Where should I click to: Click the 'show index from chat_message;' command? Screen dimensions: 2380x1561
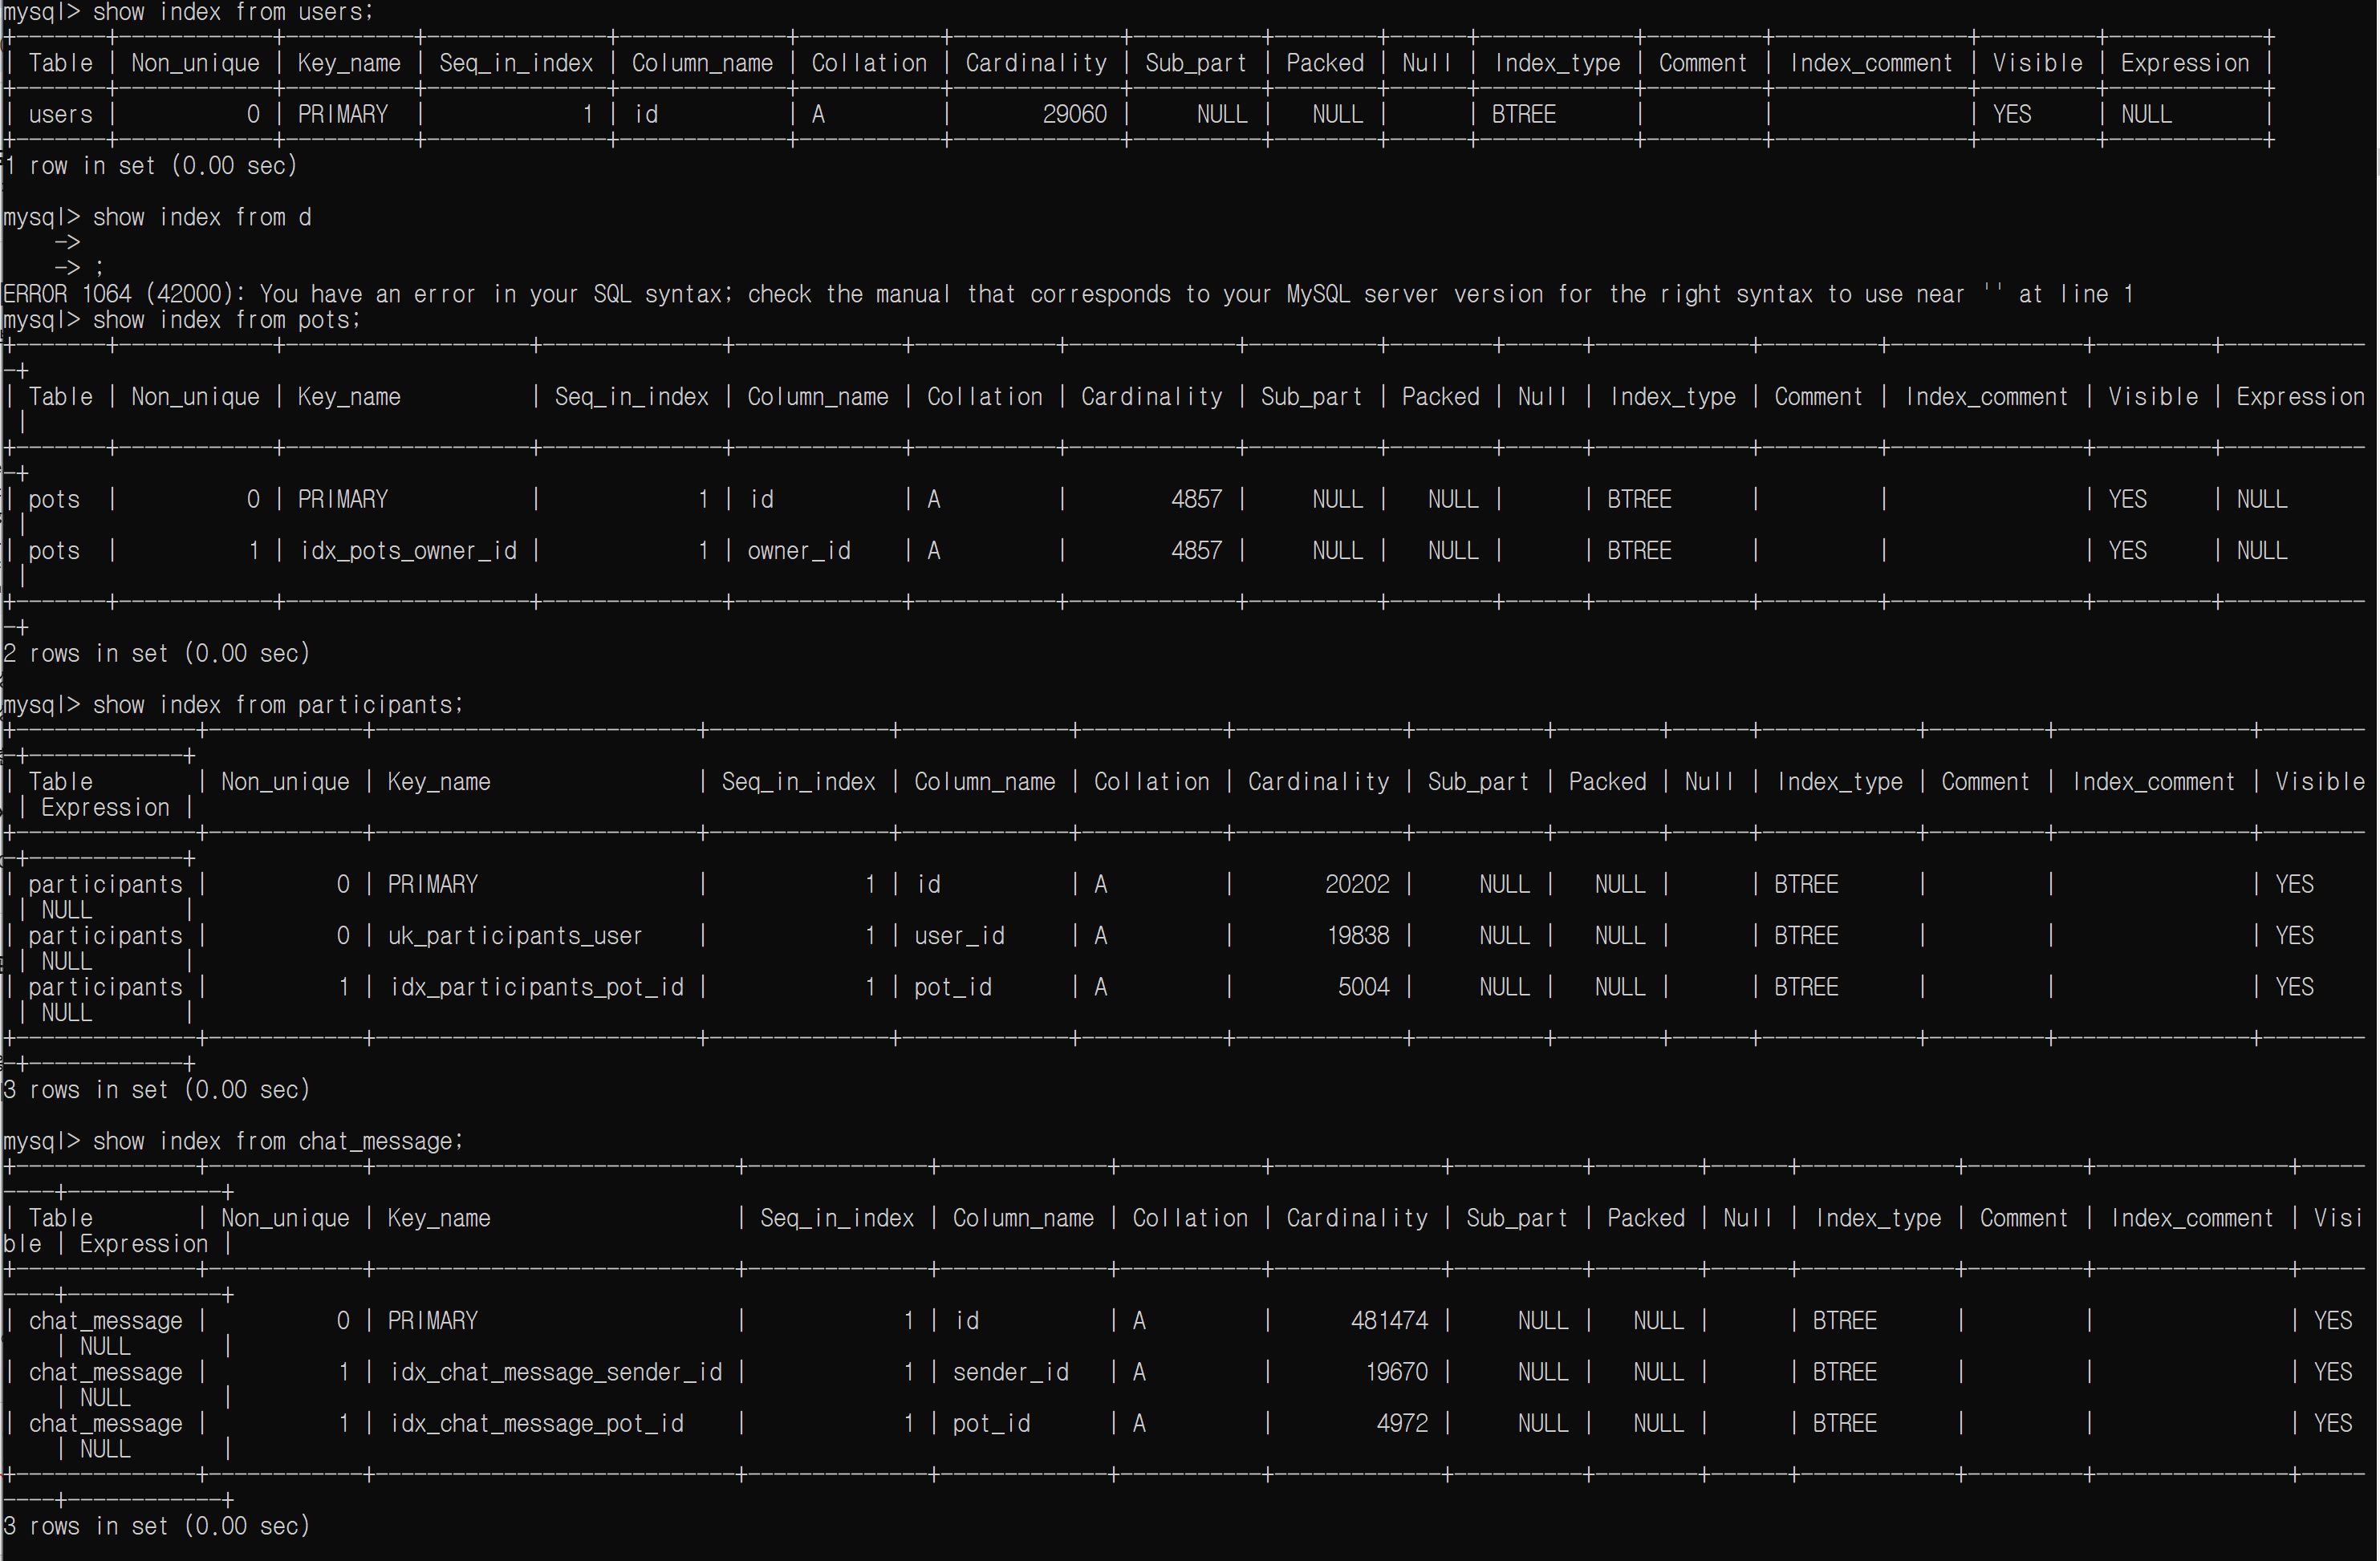277,1141
